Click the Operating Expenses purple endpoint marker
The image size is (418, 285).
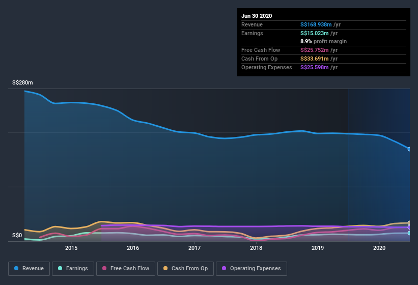click(x=409, y=227)
